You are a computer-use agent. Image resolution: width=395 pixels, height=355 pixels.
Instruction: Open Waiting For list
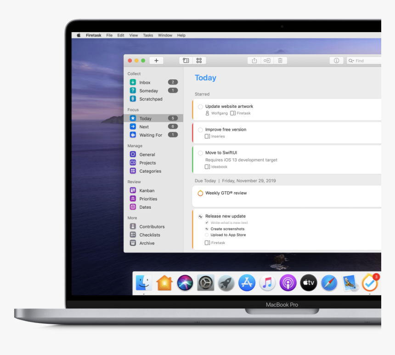[x=154, y=135]
